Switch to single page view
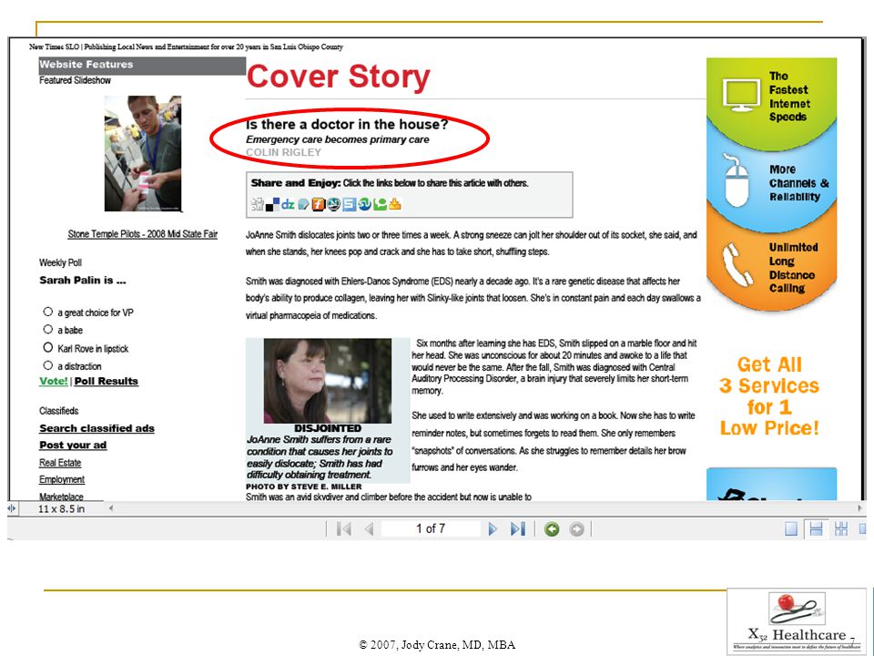The width and height of the screenshot is (874, 656). click(791, 528)
